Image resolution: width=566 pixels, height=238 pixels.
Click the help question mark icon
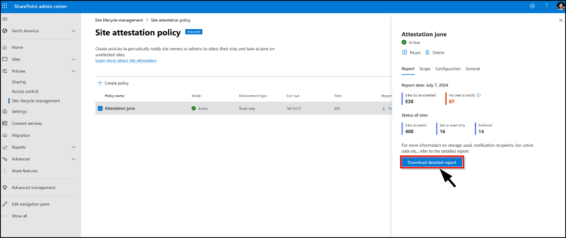pyautogui.click(x=546, y=6)
